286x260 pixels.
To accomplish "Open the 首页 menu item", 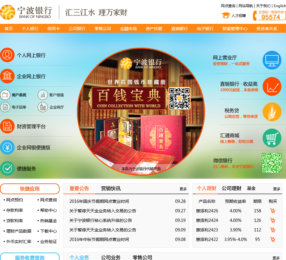I will coord(9,29).
